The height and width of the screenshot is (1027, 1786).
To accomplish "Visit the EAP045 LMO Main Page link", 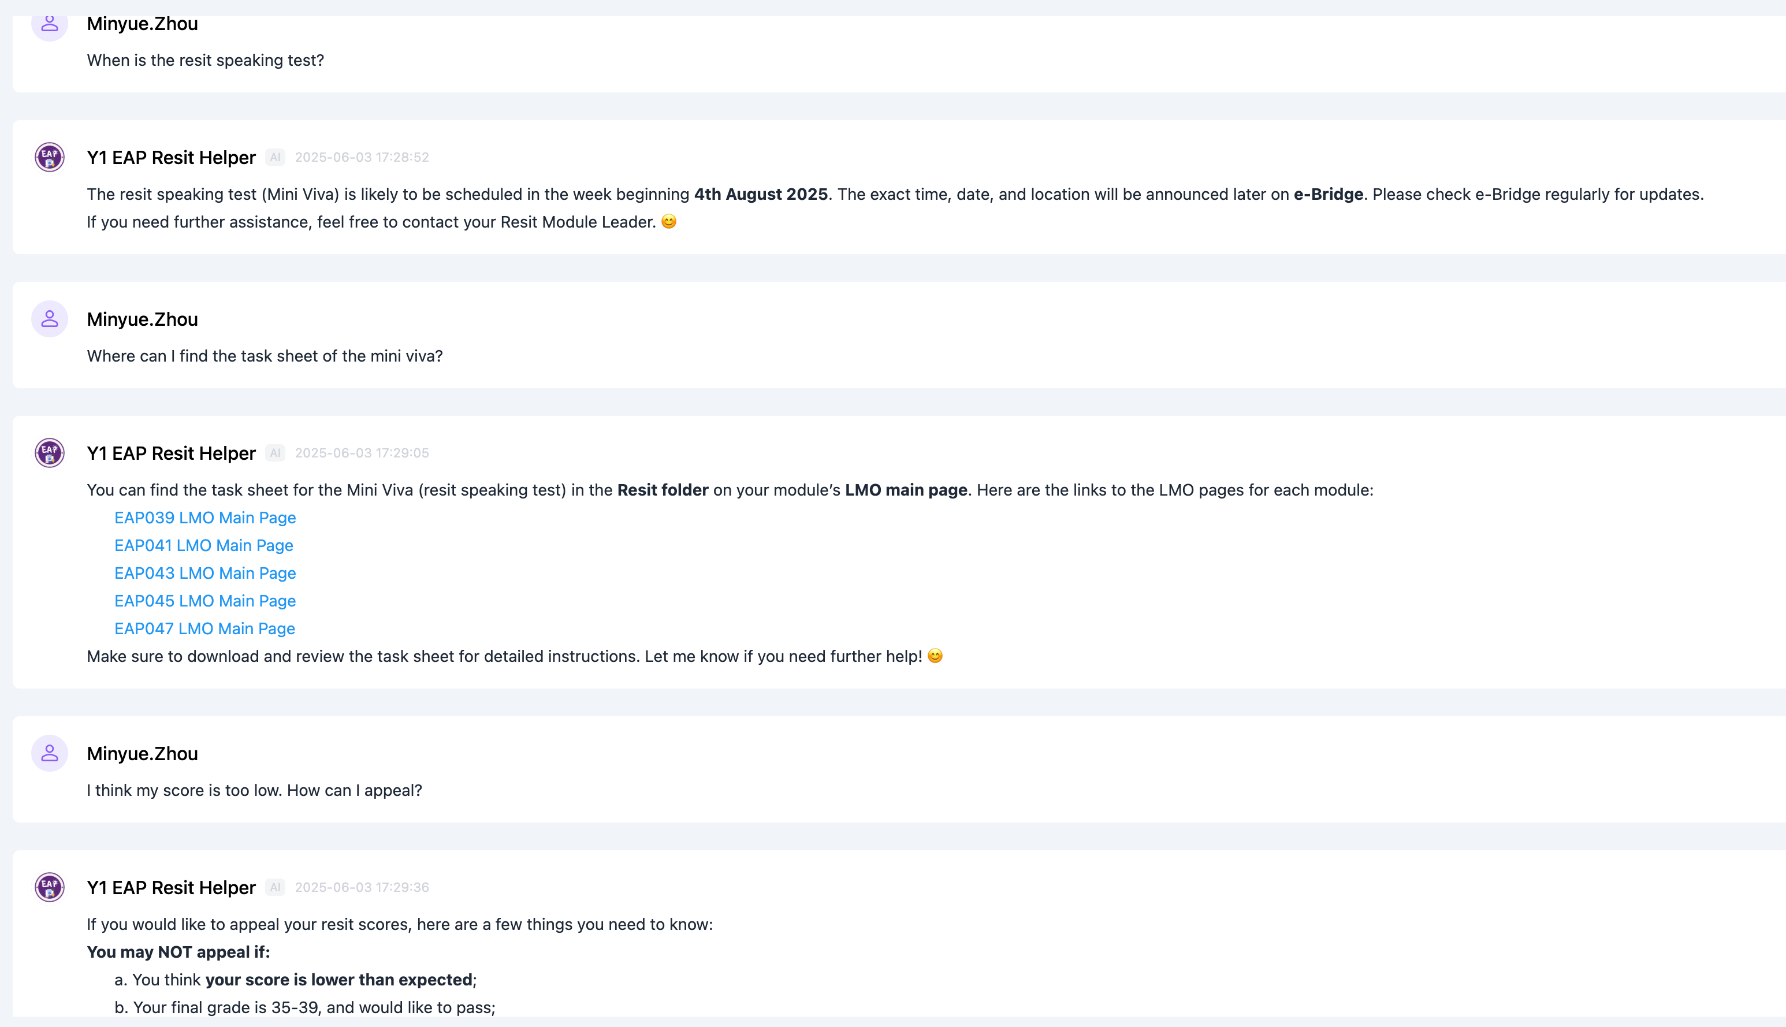I will coord(204,601).
